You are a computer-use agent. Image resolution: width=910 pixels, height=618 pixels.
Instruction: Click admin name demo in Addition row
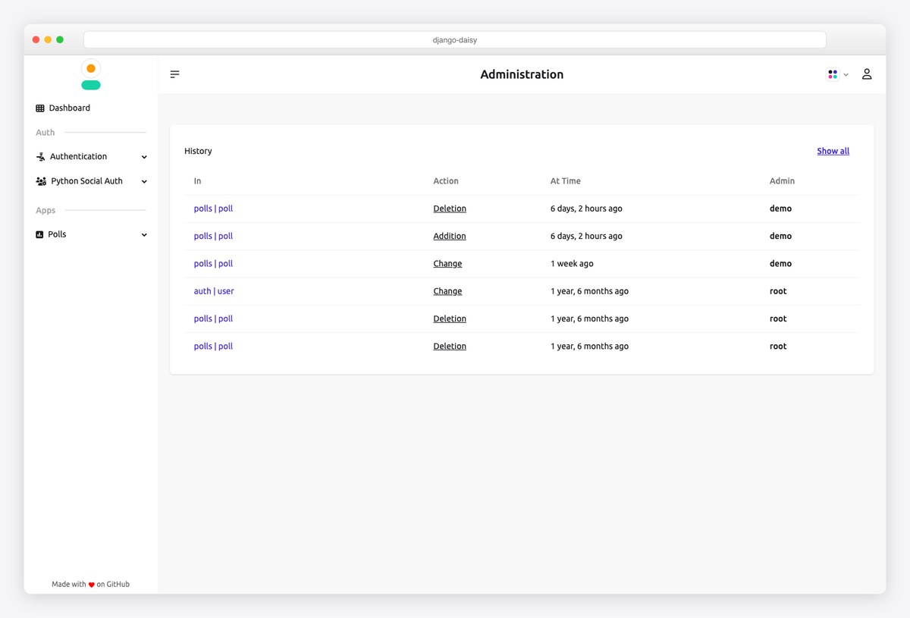780,236
